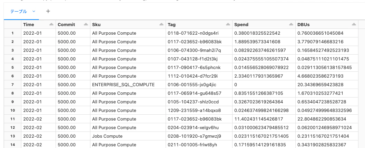Sort by the Commit column arrow

click(86, 24)
